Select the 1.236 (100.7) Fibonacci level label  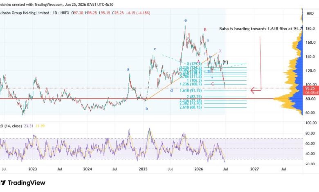pyautogui.click(x=191, y=84)
